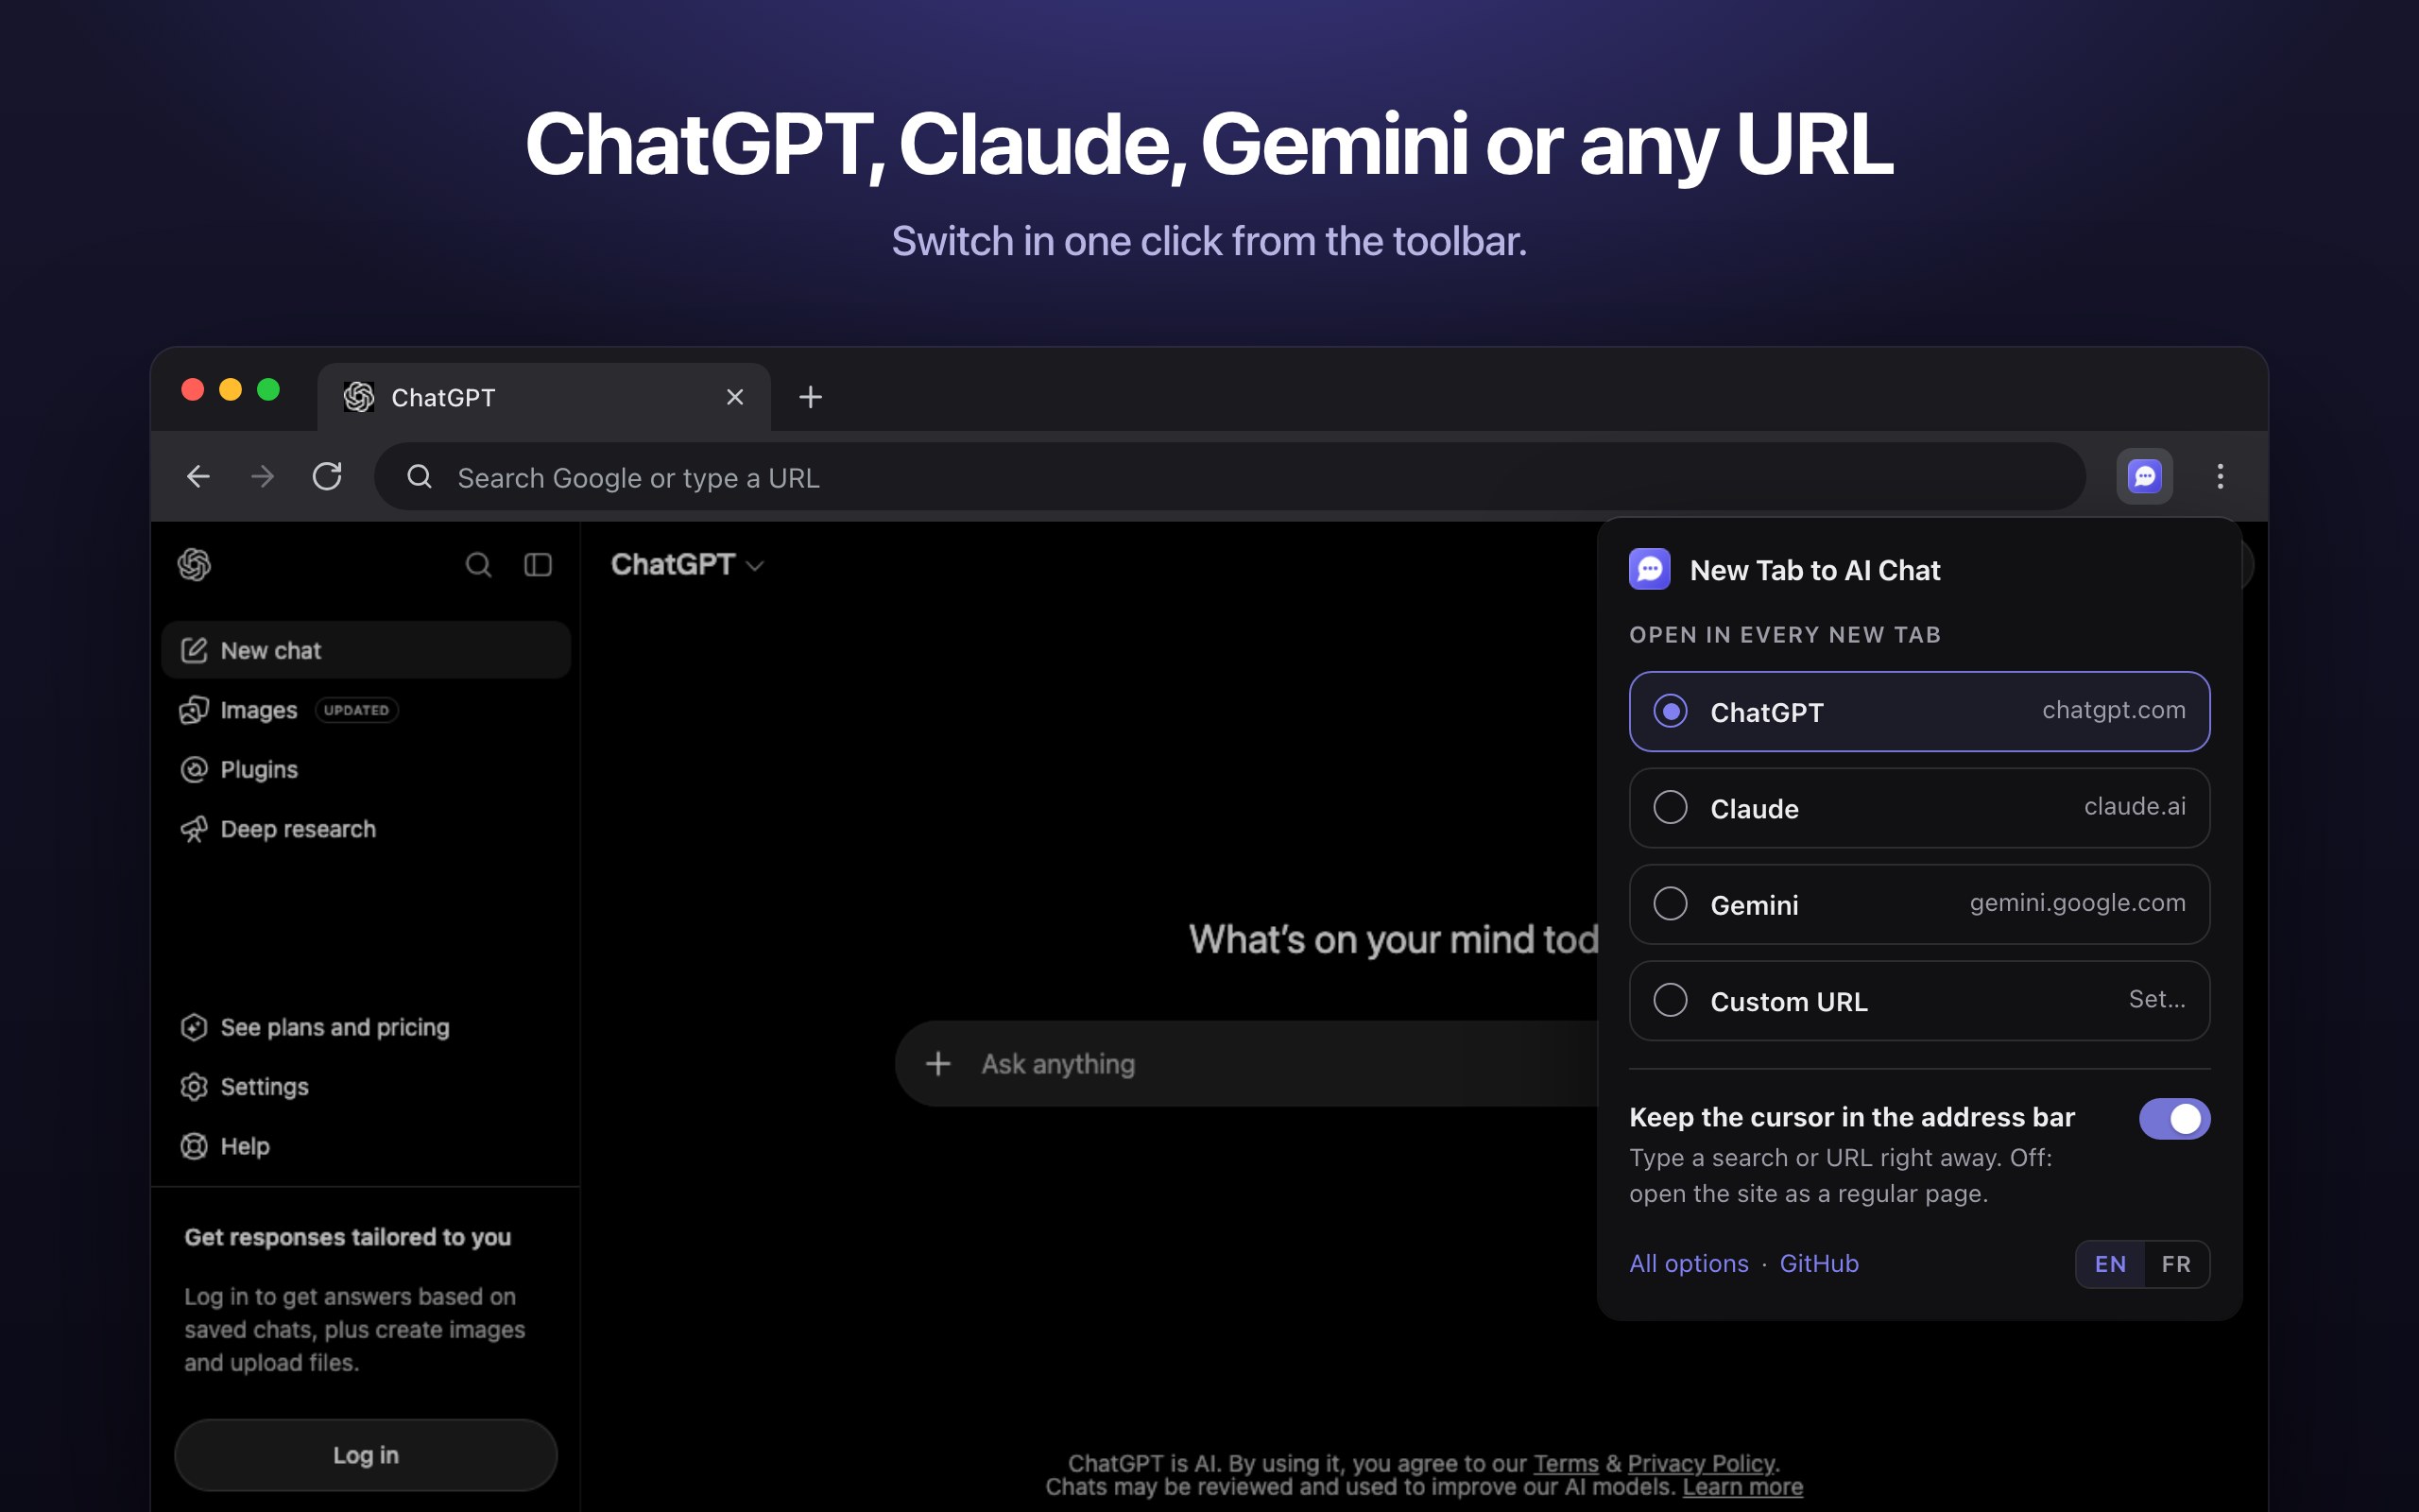
Task: Click the sidebar search chats icon
Action: pyautogui.click(x=478, y=565)
